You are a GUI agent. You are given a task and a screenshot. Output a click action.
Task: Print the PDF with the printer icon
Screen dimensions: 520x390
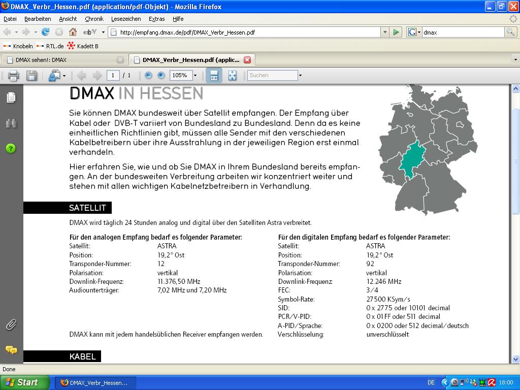(13, 76)
